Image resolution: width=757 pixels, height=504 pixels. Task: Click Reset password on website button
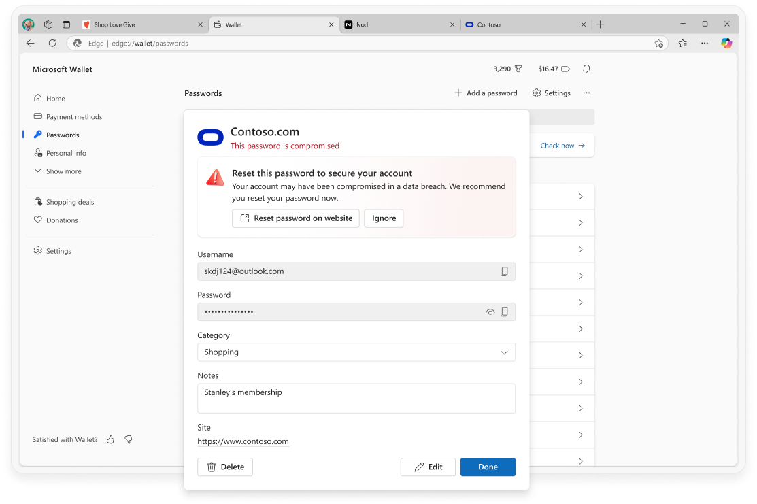(x=296, y=218)
